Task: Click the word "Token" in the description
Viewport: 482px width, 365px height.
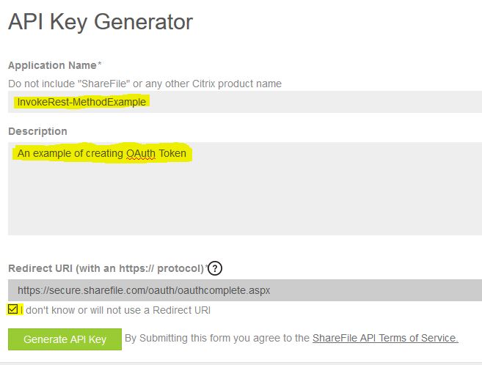Action: [x=172, y=154]
